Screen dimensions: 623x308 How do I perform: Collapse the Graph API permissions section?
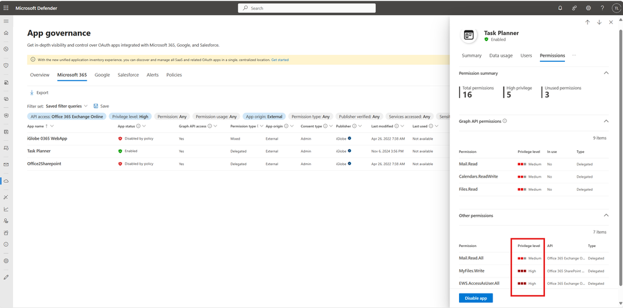(x=606, y=121)
